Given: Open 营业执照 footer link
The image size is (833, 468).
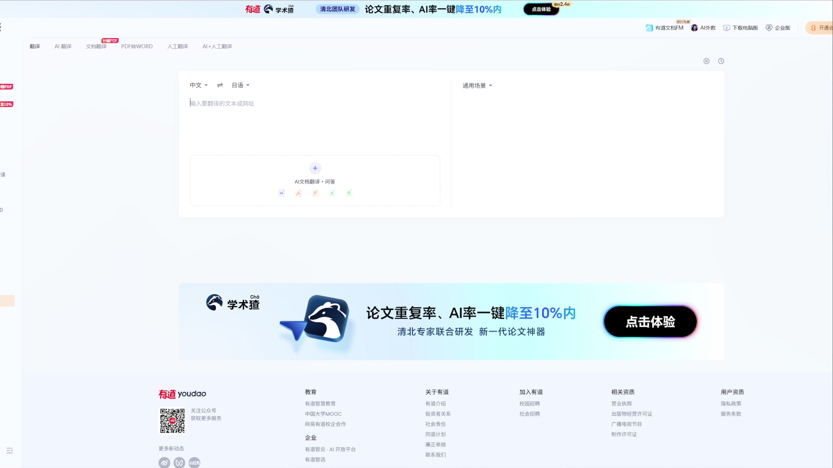Looking at the screenshot, I should pyautogui.click(x=621, y=403).
